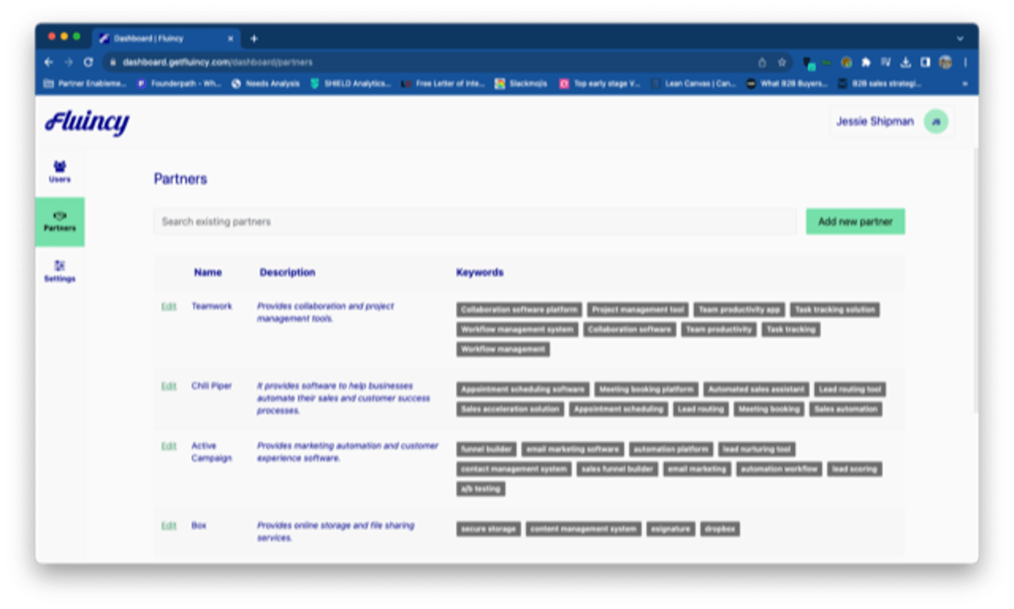This screenshot has height=609, width=1014.
Task: Open the browser extensions puzzle icon
Action: [866, 62]
